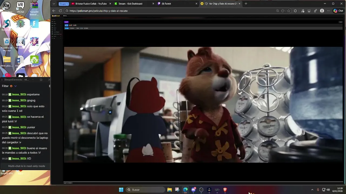Open the Papelera de reciclaje icon
Viewport: 346px width, 194px height.
pos(7,44)
